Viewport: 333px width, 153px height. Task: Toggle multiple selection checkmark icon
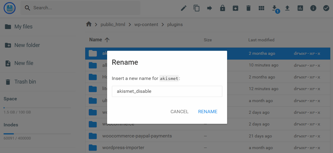pos(326,8)
